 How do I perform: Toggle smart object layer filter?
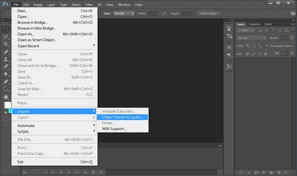287,30
